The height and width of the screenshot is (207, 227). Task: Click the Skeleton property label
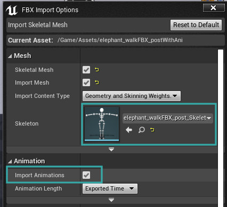coord(27,123)
